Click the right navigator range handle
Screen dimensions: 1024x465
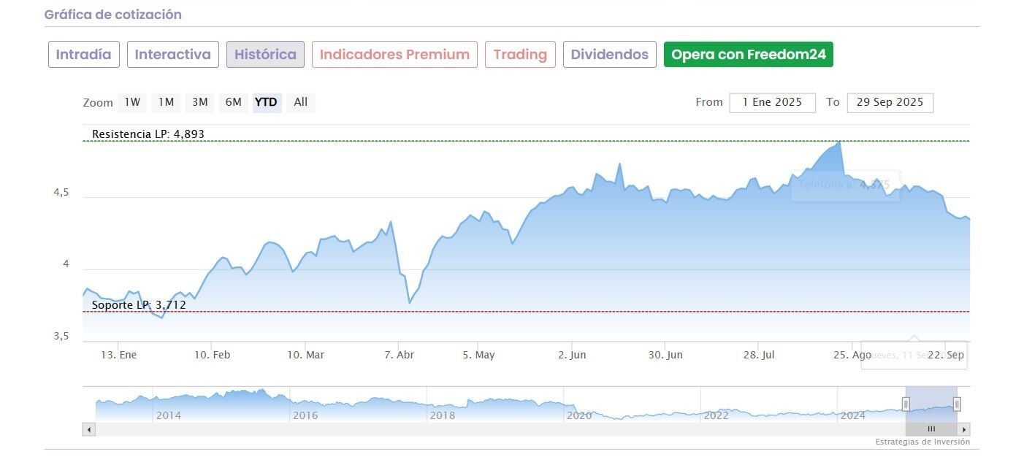(x=957, y=404)
